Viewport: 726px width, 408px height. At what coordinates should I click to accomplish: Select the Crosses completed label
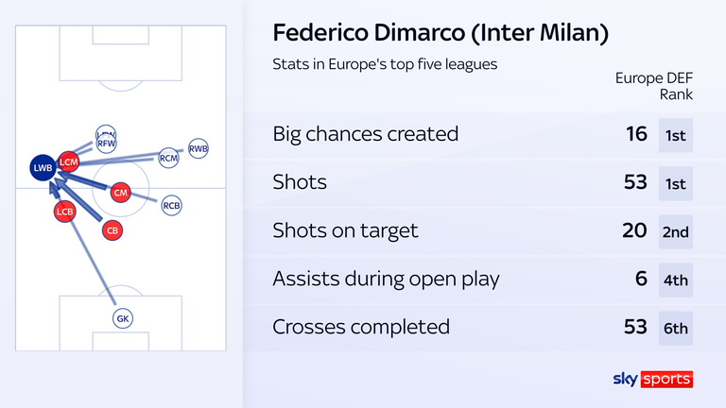click(x=361, y=327)
